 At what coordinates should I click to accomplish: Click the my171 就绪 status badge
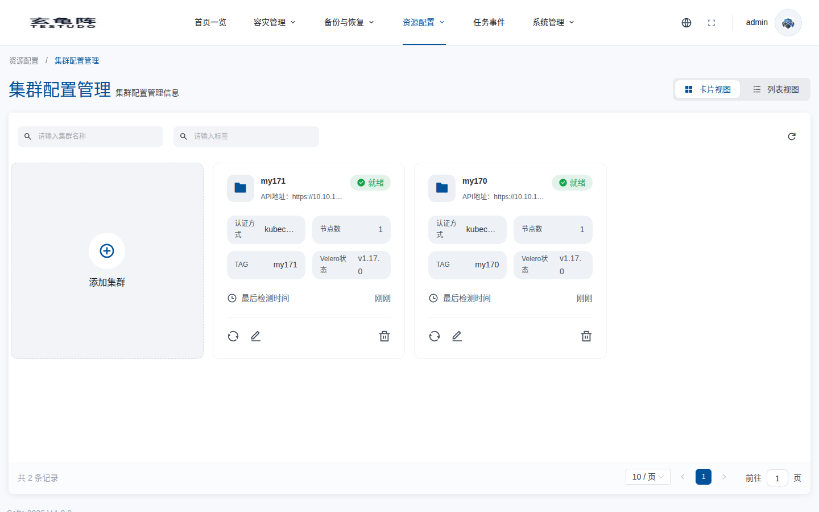tap(370, 183)
